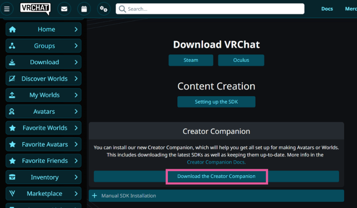Open the hamburger menu icon
The image size is (357, 208).
click(7, 9)
